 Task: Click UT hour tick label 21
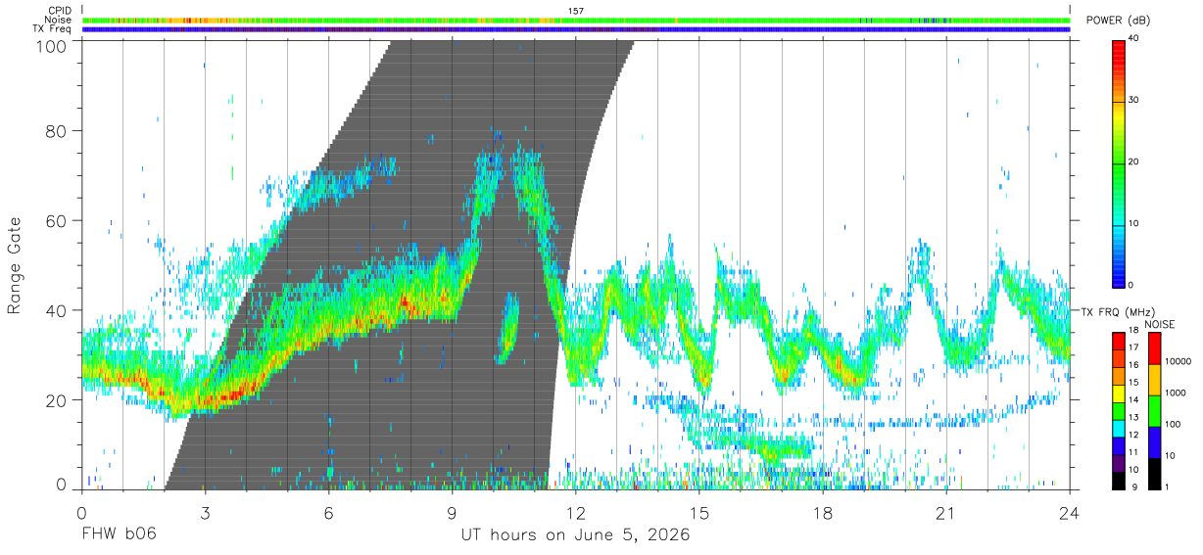(x=946, y=512)
